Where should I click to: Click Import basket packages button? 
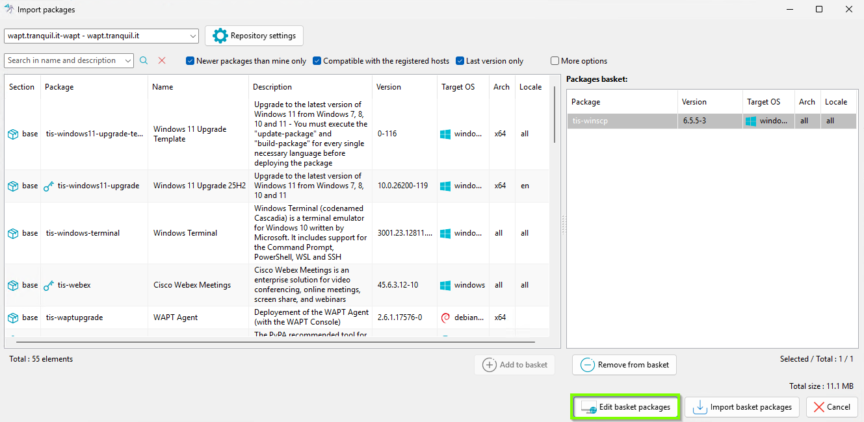tap(742, 407)
